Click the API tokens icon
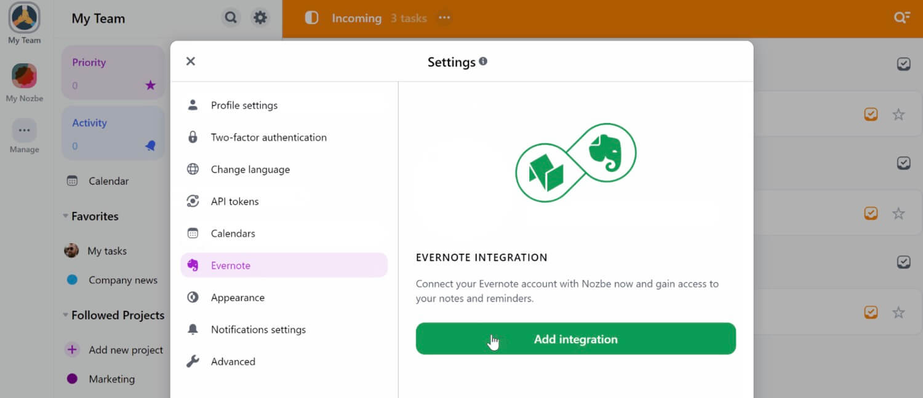The height and width of the screenshot is (398, 923). [x=193, y=201]
